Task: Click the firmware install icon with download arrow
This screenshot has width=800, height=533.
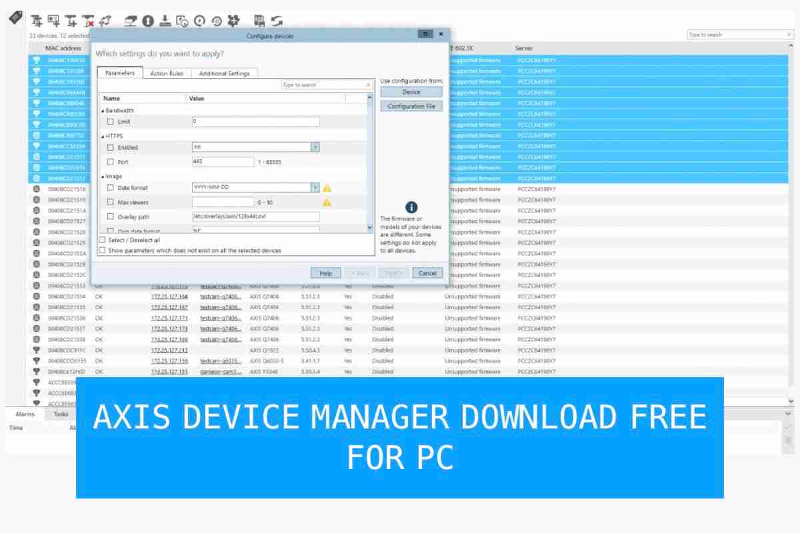Action: tap(163, 20)
